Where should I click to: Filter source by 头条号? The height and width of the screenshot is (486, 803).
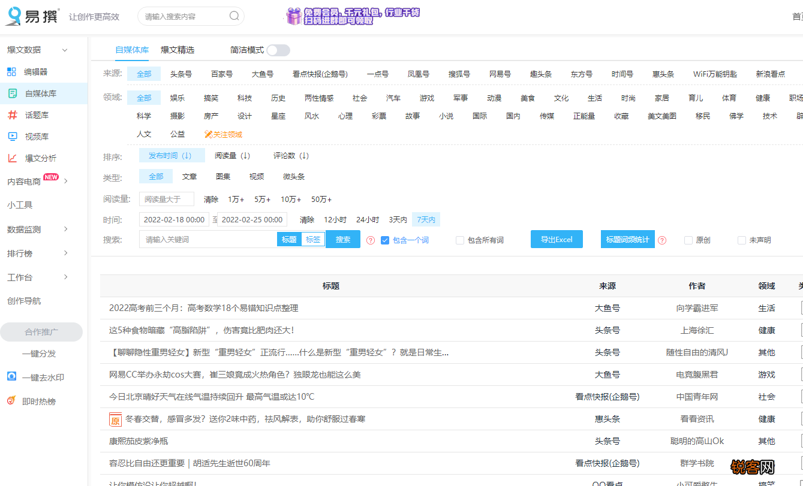coord(181,74)
